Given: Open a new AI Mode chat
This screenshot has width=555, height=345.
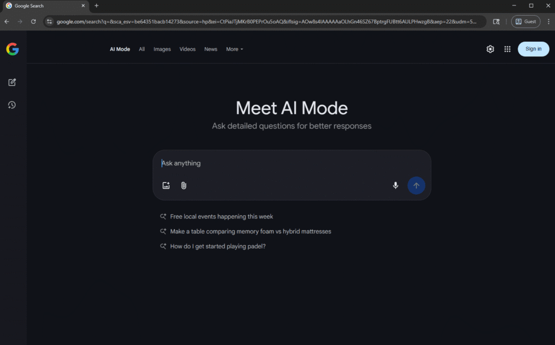Looking at the screenshot, I should point(12,82).
